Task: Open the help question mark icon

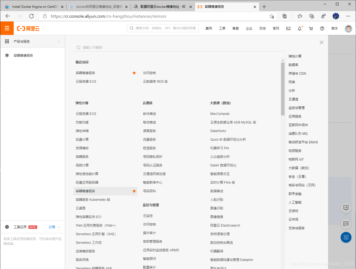Action: point(322,28)
